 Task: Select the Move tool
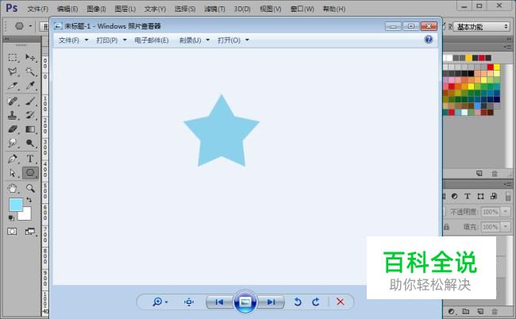pyautogui.click(x=30, y=58)
